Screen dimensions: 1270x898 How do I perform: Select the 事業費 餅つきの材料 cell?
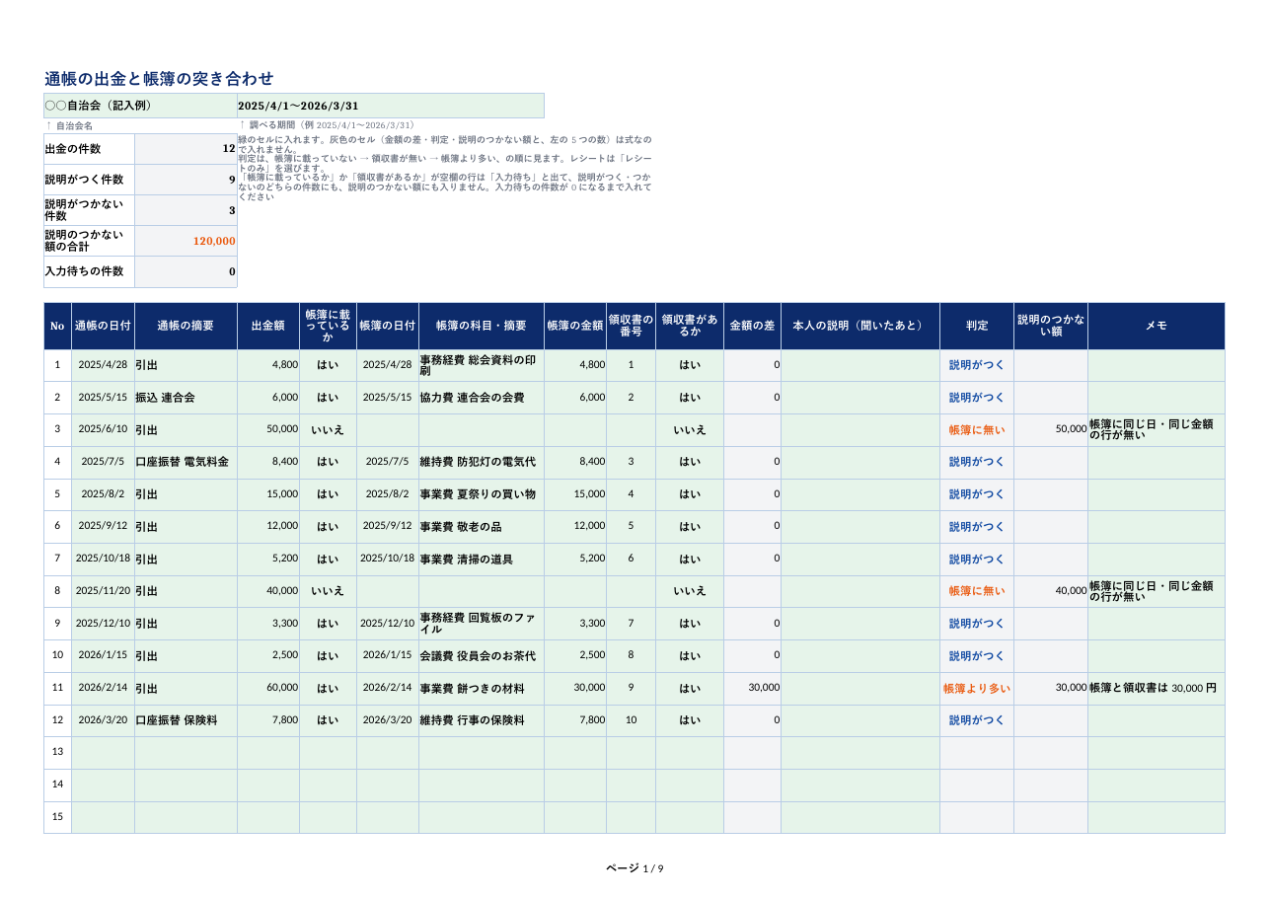(482, 689)
